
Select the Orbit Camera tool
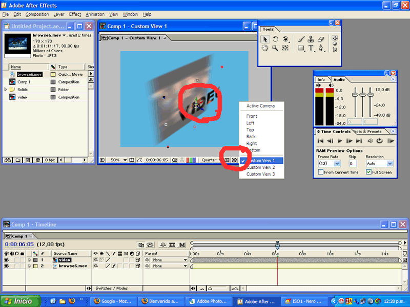coord(285,39)
